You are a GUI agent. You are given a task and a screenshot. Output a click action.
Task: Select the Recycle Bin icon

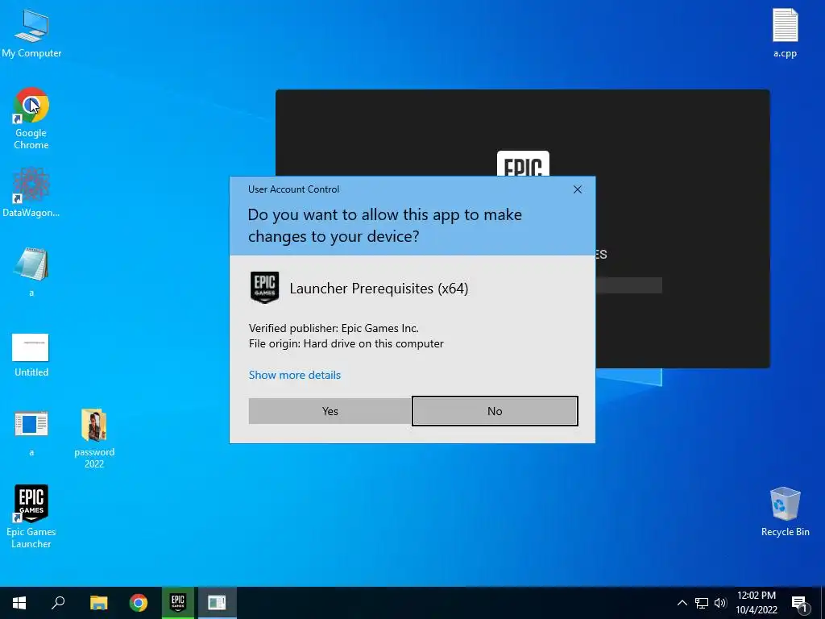pos(785,512)
